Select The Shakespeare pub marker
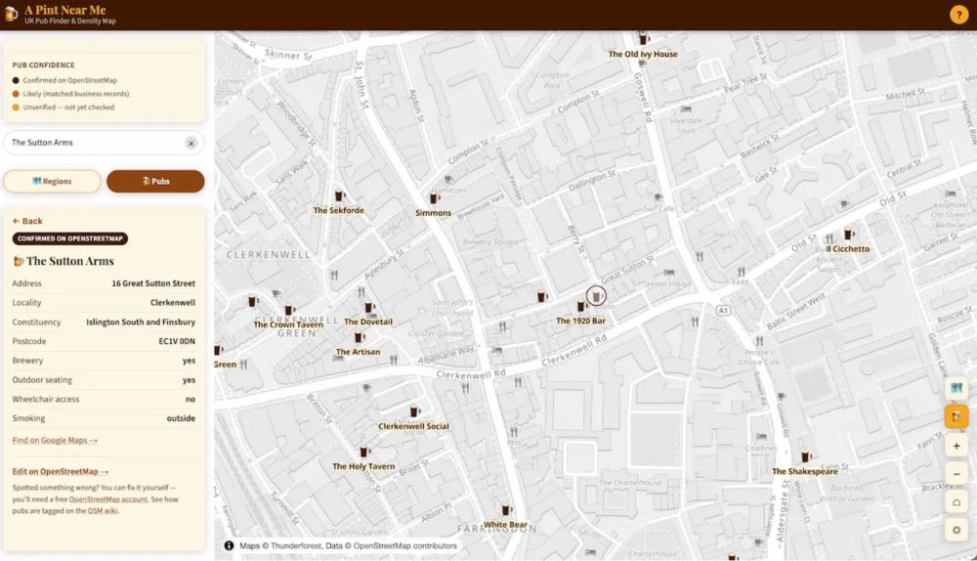Screen dimensions: 977x561 click(805, 456)
